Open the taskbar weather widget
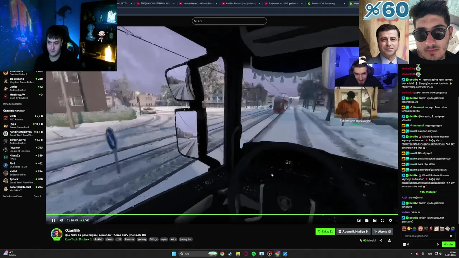Viewport: 459px width, 258px height. coord(9,254)
